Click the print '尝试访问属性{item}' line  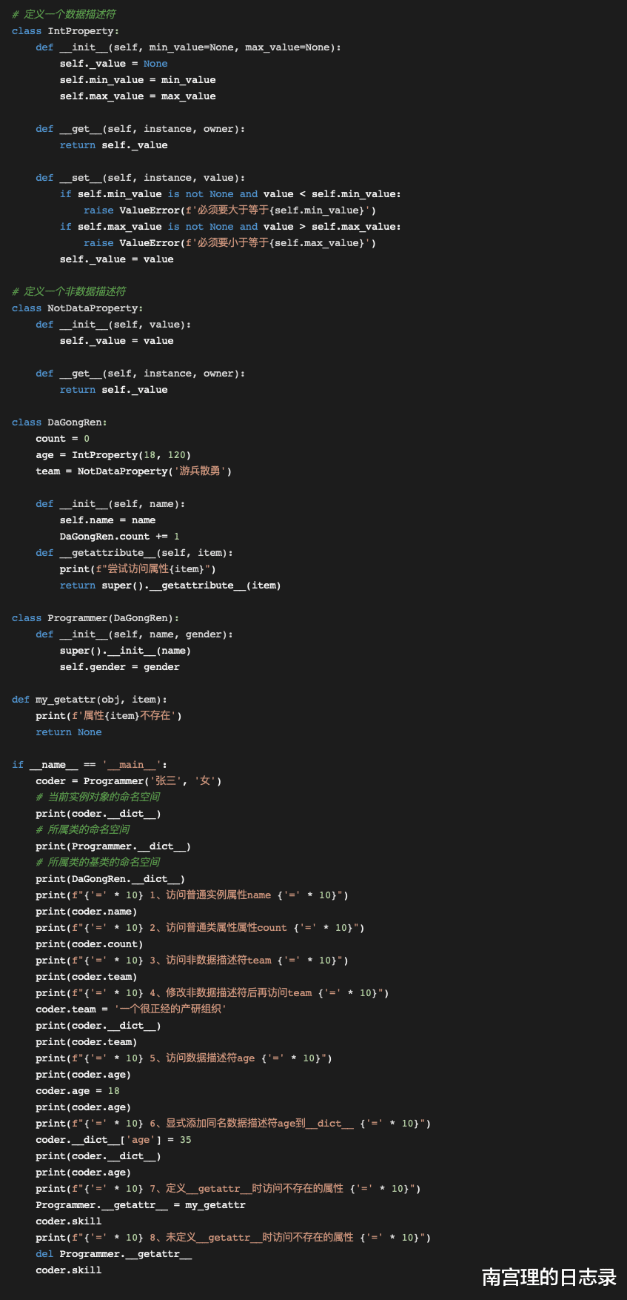(138, 569)
